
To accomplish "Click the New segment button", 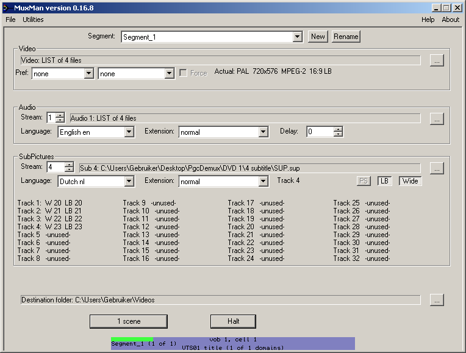I will (318, 37).
